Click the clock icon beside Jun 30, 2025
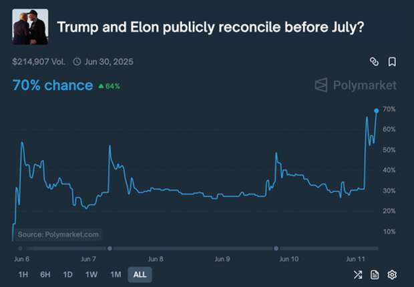Screen dimensions: 414x287 pyautogui.click(x=77, y=62)
